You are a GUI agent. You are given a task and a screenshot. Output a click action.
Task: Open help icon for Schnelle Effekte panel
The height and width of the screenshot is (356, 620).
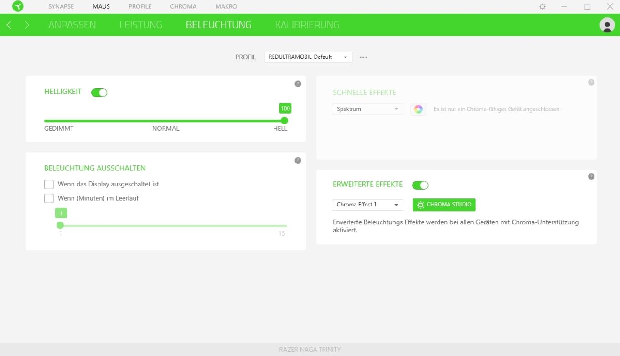(591, 83)
